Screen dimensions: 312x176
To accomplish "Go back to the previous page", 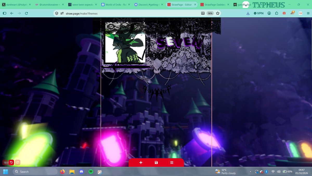I will [12, 13].
